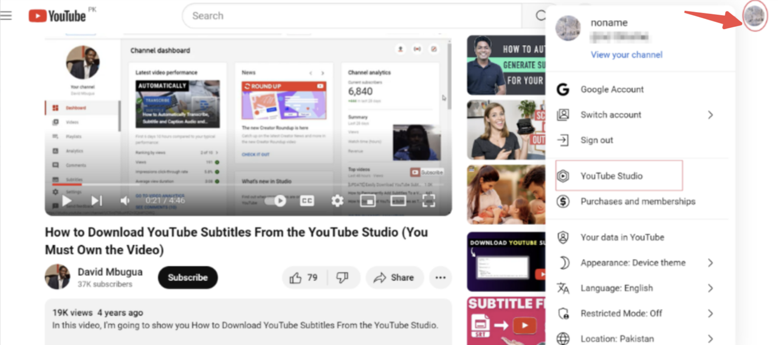Click the noname profile picture in menu
Image resolution: width=778 pixels, height=345 pixels.
(568, 29)
